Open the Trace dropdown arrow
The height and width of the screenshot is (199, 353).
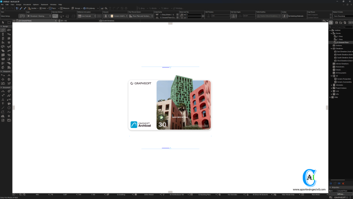pos(58,8)
